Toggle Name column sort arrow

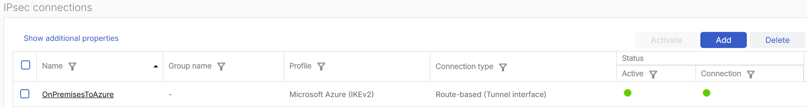click(x=156, y=66)
